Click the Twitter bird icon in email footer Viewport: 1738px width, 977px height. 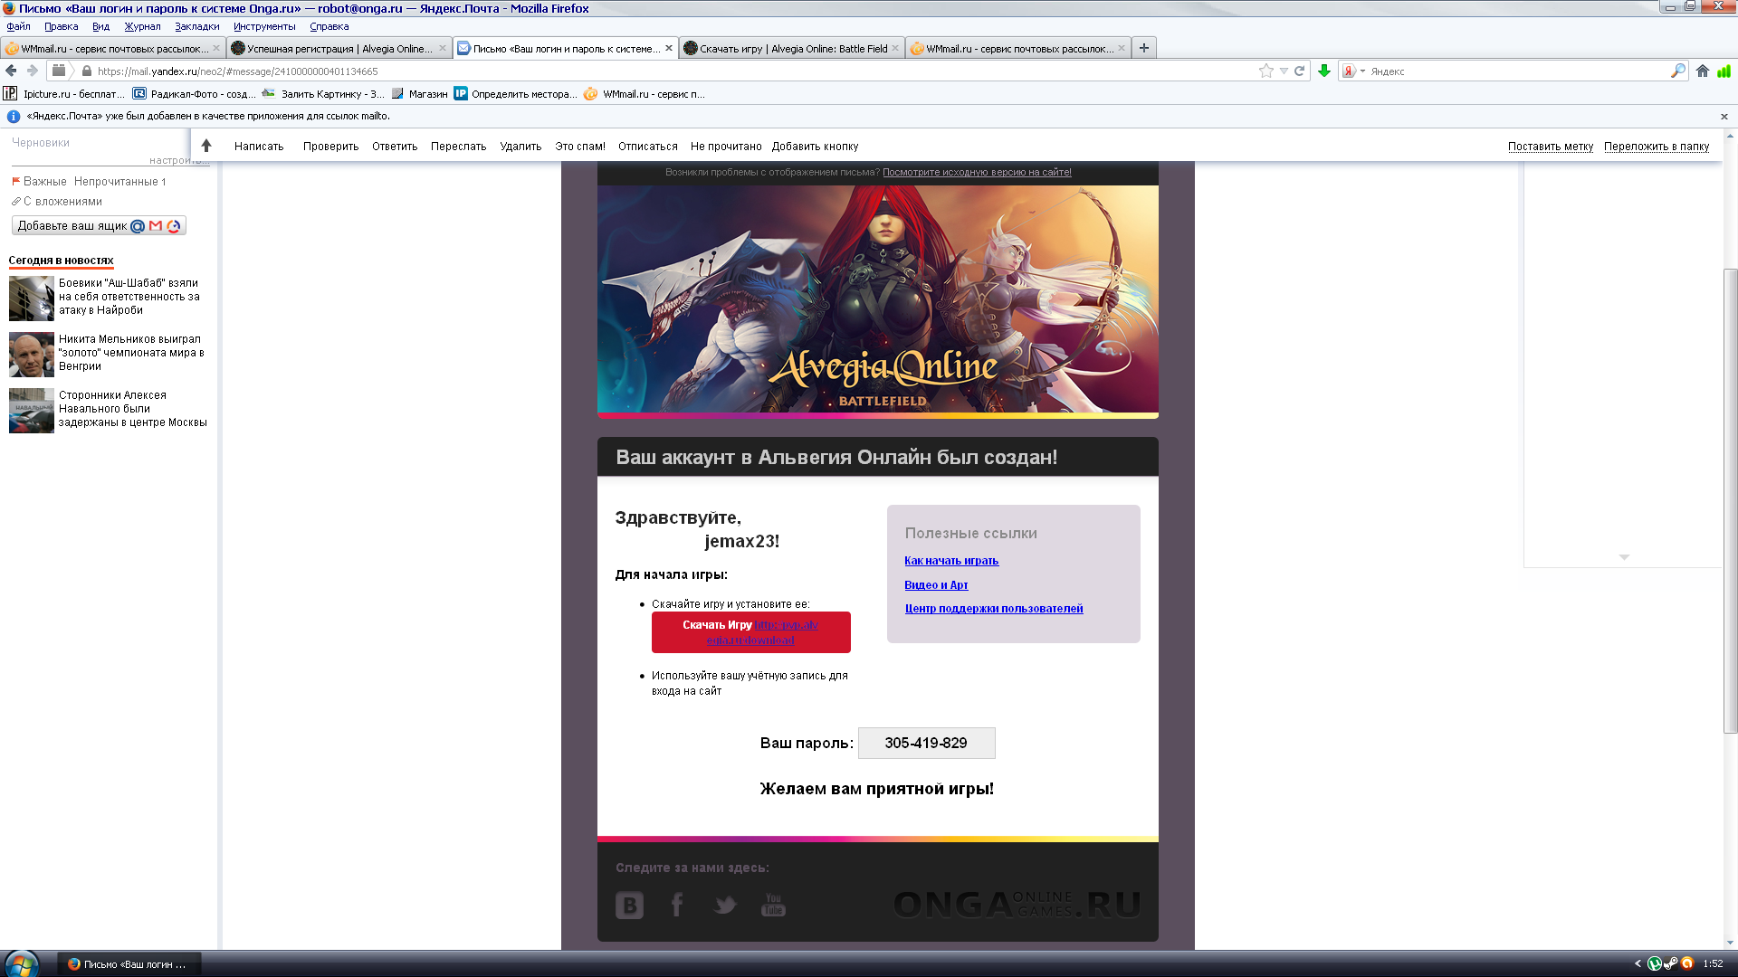[x=725, y=905]
